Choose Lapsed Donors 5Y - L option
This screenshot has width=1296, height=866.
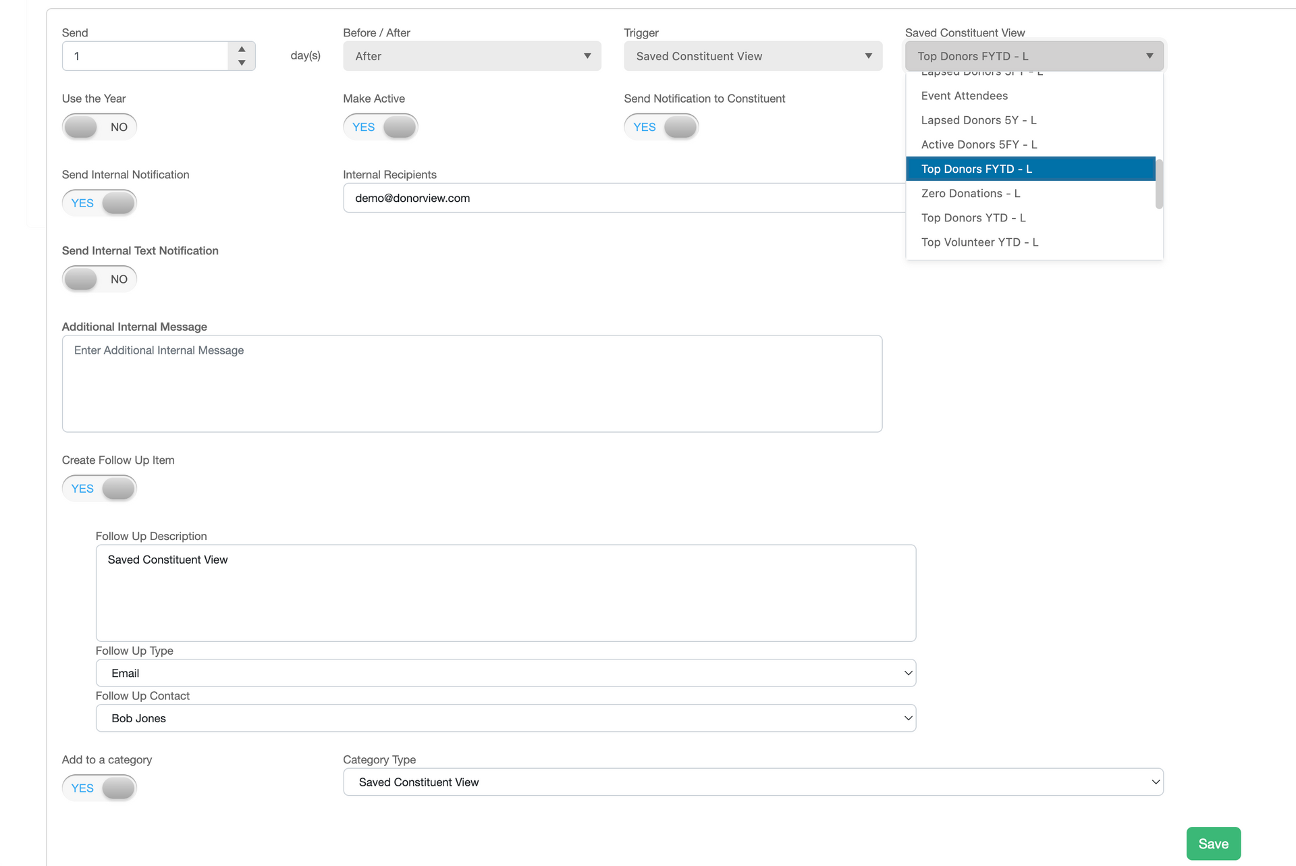[x=978, y=120]
